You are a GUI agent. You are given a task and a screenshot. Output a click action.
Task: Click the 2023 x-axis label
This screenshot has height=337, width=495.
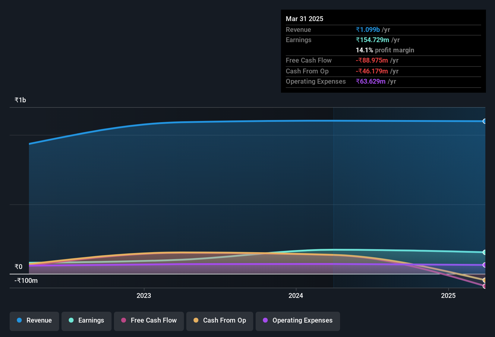(x=144, y=295)
